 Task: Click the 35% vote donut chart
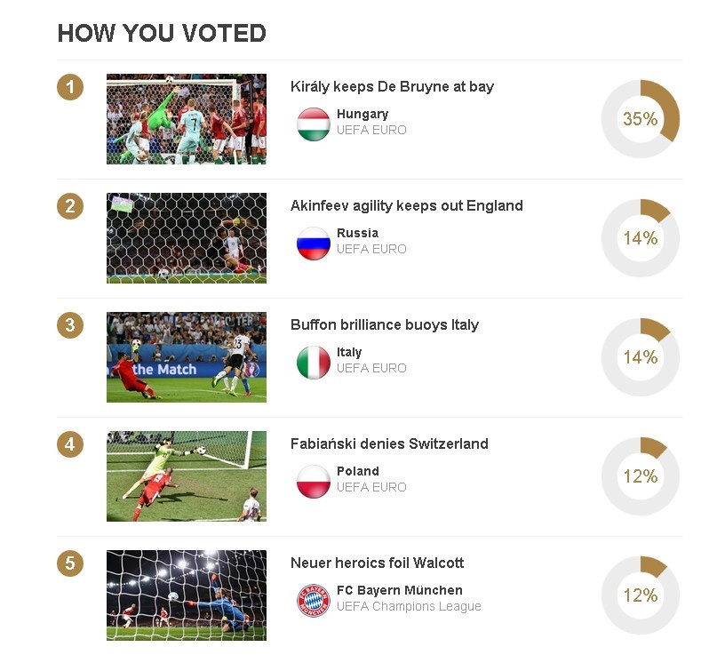[x=641, y=119]
